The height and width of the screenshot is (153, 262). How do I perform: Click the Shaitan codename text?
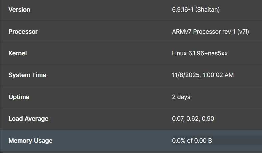click(x=208, y=10)
